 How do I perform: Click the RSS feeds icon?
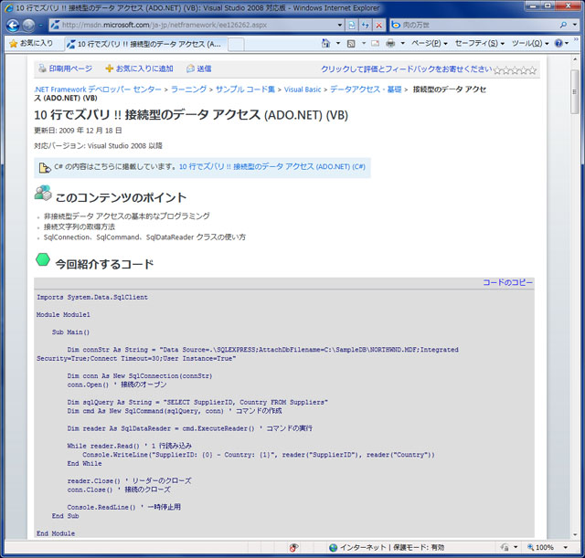click(x=351, y=44)
